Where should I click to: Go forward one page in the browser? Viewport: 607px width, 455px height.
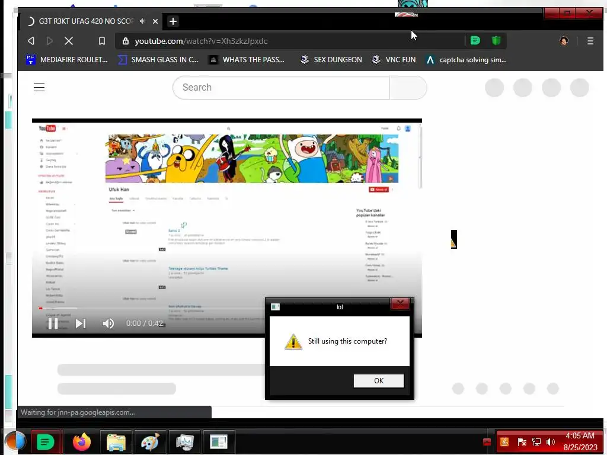(x=50, y=41)
